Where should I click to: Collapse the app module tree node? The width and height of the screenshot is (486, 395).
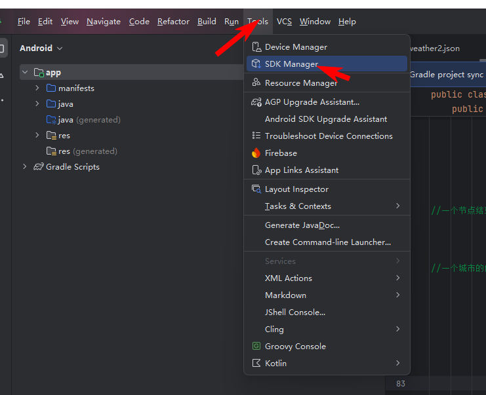(x=25, y=73)
